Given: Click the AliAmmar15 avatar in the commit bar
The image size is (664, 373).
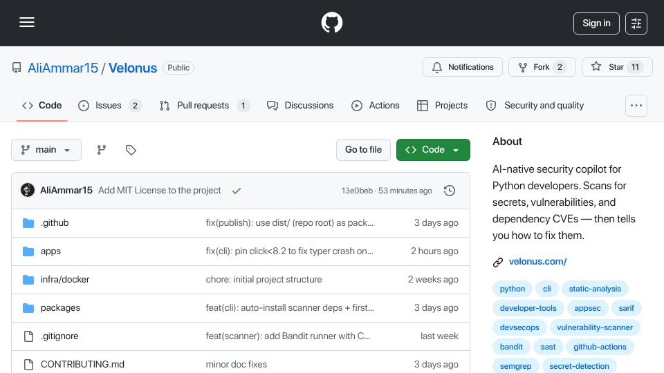Looking at the screenshot, I should coord(28,191).
